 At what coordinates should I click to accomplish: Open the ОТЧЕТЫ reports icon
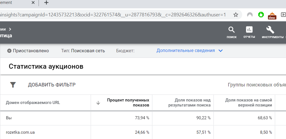click(x=249, y=30)
